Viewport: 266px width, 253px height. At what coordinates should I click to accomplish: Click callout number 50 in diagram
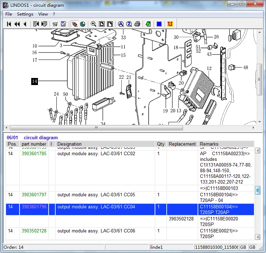(x=65, y=94)
